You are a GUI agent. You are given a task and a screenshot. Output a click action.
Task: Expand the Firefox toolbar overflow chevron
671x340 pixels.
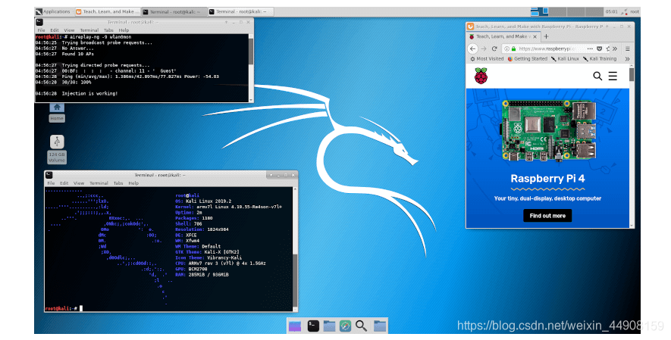(615, 48)
